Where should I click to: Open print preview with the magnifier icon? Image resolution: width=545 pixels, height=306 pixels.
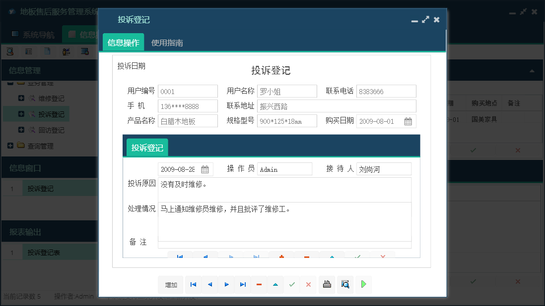pyautogui.click(x=344, y=285)
